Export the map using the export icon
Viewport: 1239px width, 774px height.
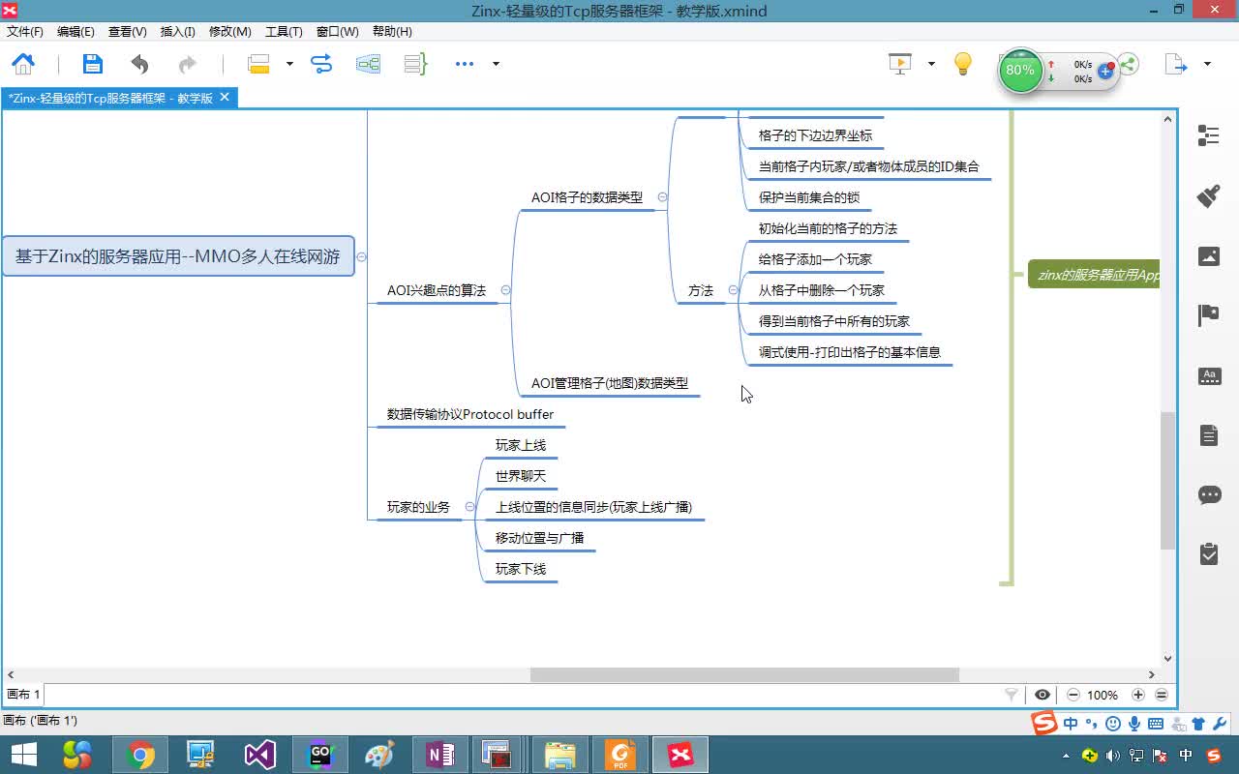pyautogui.click(x=1176, y=64)
